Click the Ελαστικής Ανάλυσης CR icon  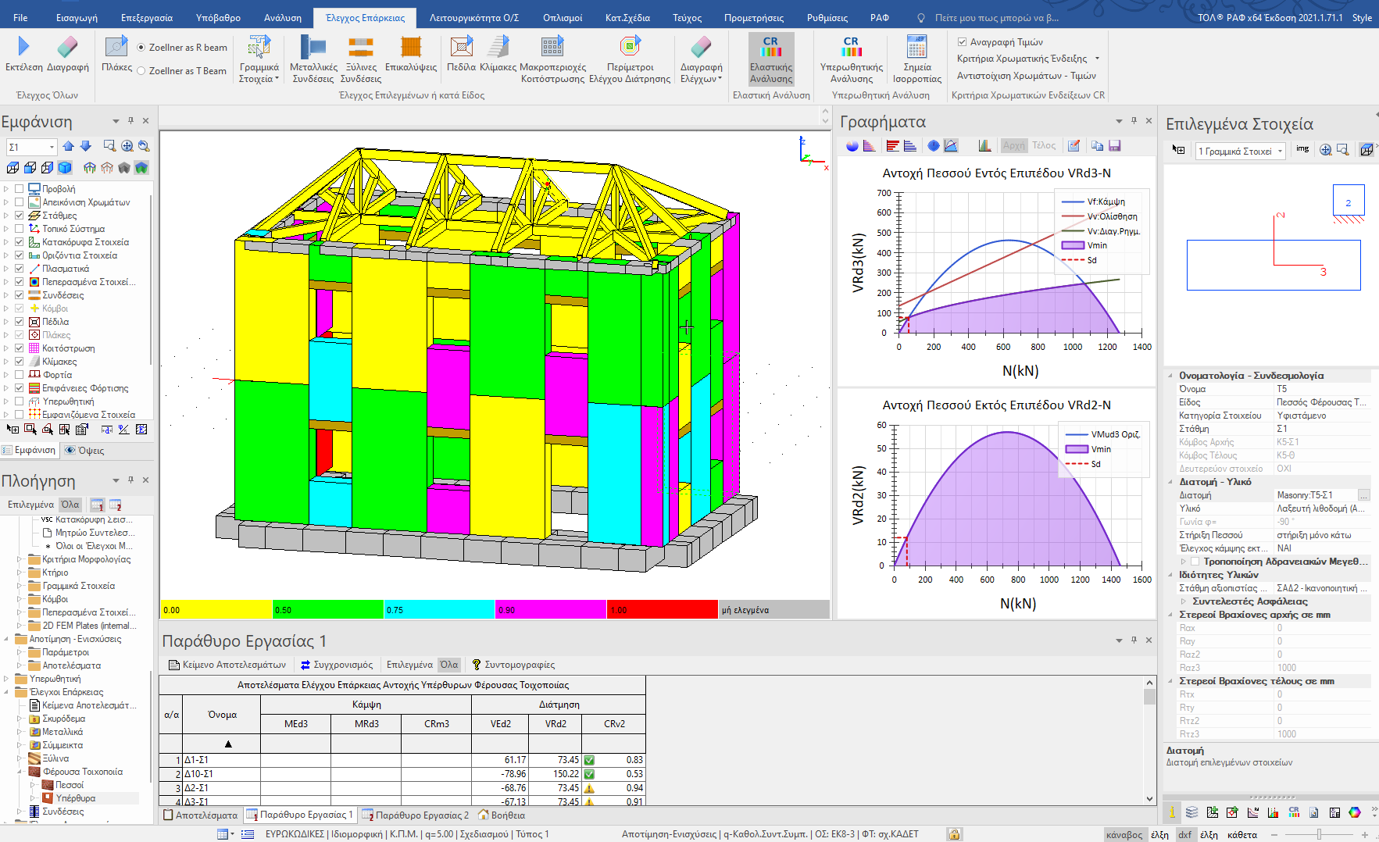tap(771, 48)
